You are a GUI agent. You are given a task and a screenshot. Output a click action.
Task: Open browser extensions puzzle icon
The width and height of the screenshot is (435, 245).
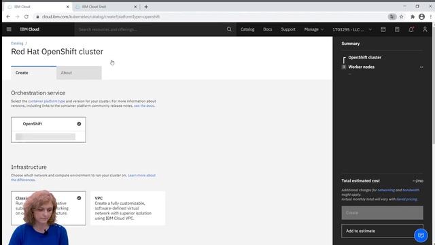click(x=413, y=16)
